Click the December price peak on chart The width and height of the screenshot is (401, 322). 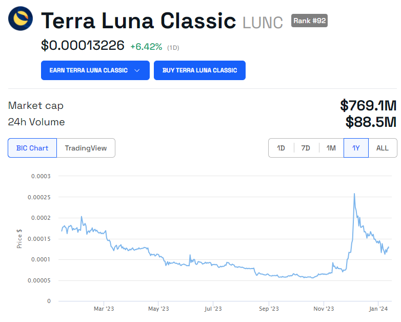tap(354, 194)
